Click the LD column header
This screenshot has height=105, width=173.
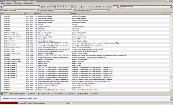click(167, 13)
